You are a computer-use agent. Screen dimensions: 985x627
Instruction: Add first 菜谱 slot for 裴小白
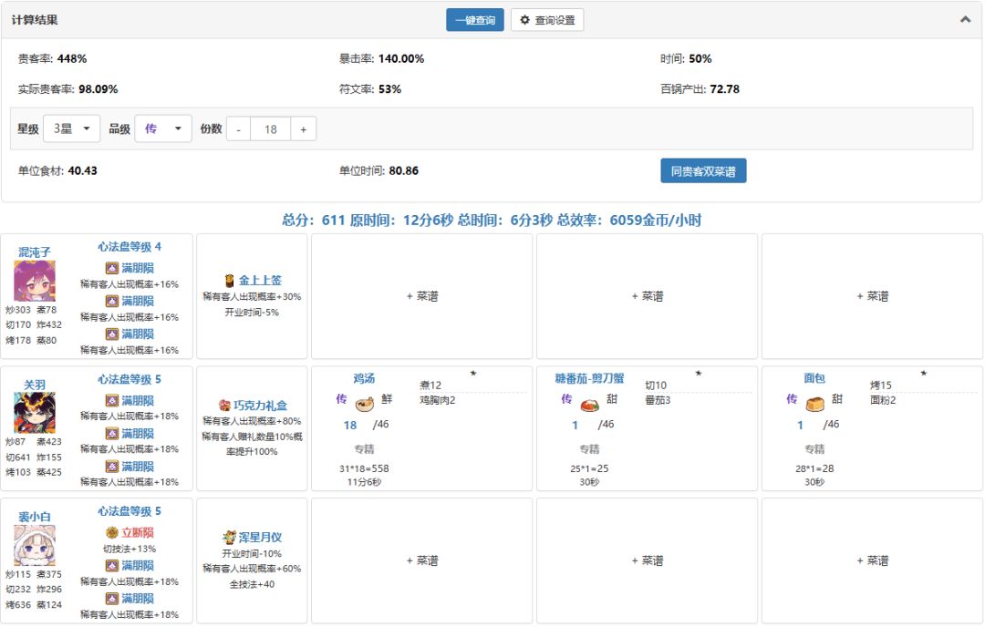pos(422,560)
